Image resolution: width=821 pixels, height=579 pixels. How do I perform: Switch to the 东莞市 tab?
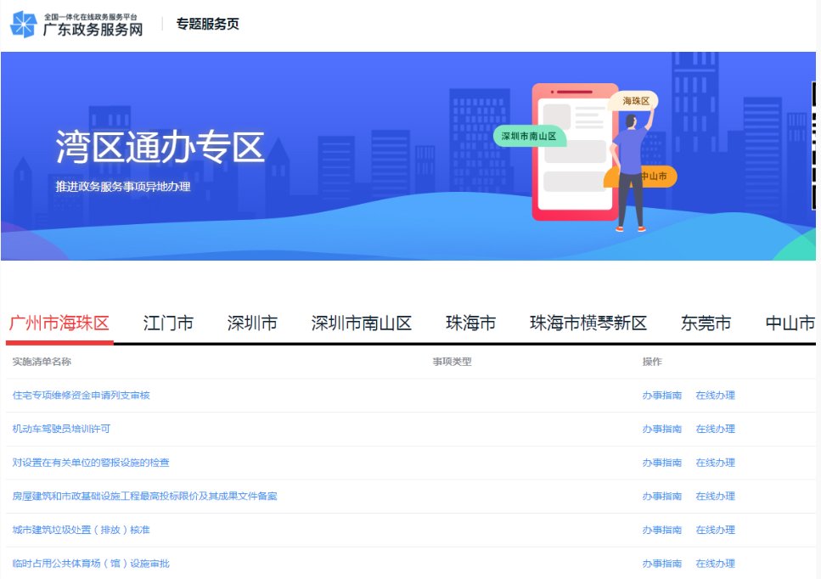[706, 323]
